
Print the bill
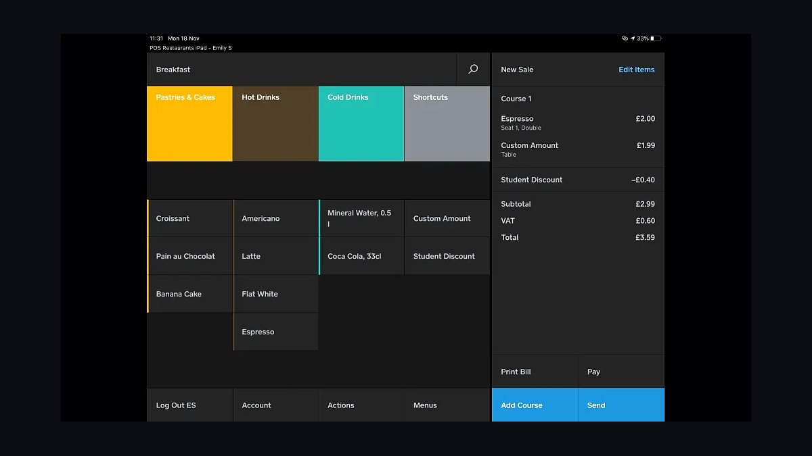pos(535,372)
